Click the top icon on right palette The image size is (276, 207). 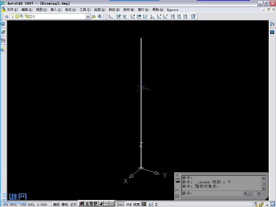[272, 24]
